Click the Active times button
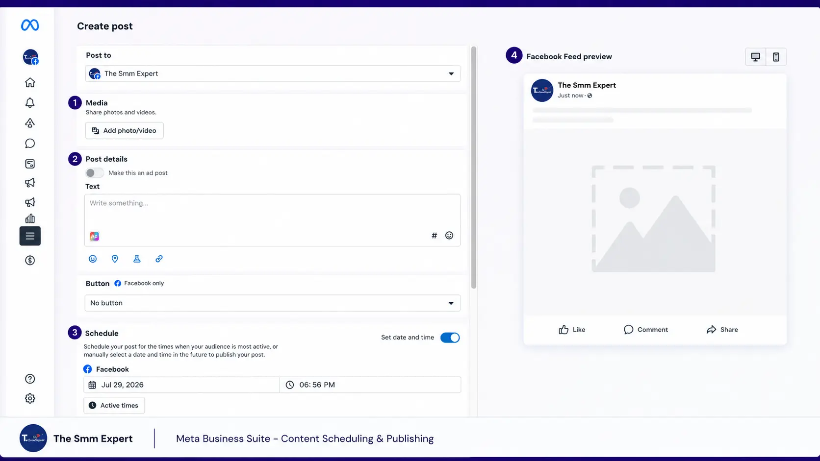The width and height of the screenshot is (820, 461). click(x=114, y=406)
